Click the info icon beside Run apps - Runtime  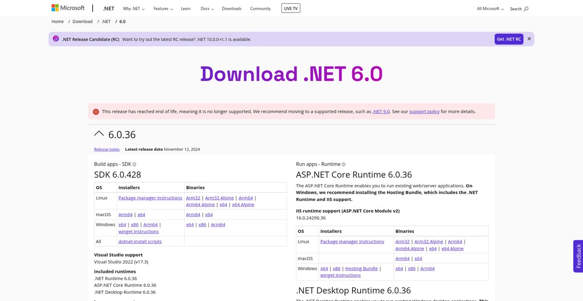343,165
